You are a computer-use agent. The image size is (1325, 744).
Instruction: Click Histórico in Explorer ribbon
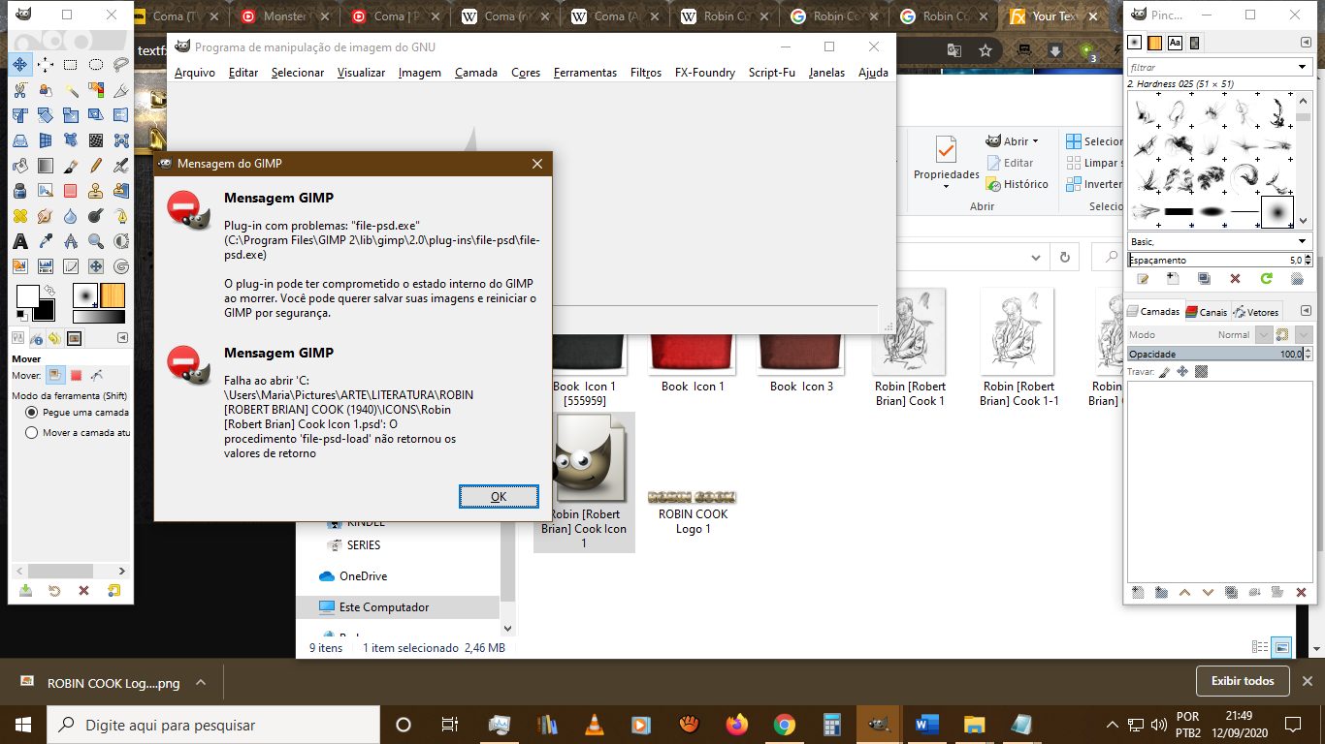1017,184
